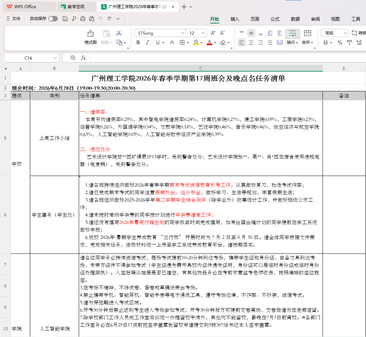Click the C14 name box field
366x337 pixels.
coord(32,58)
